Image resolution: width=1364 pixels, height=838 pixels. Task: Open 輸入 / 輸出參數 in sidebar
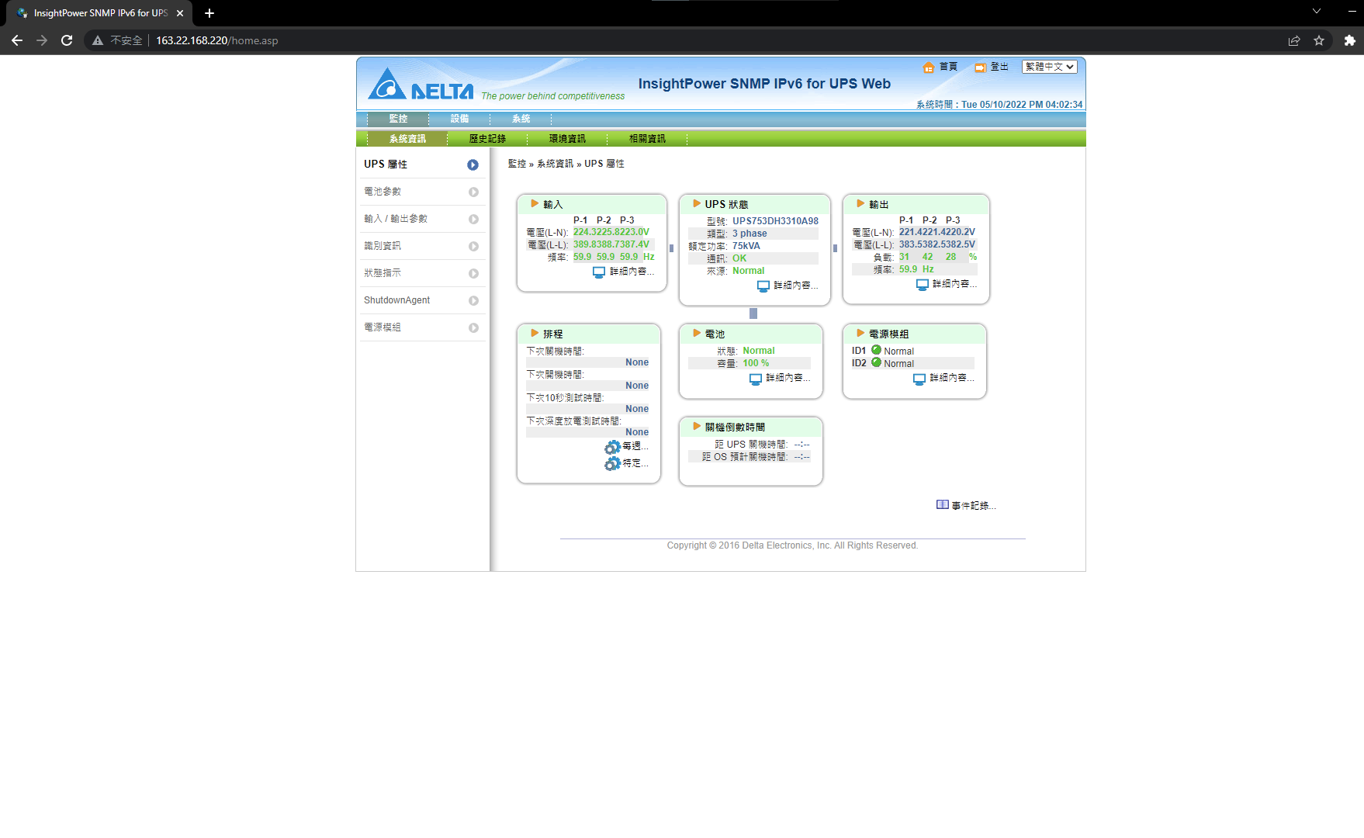coord(396,219)
